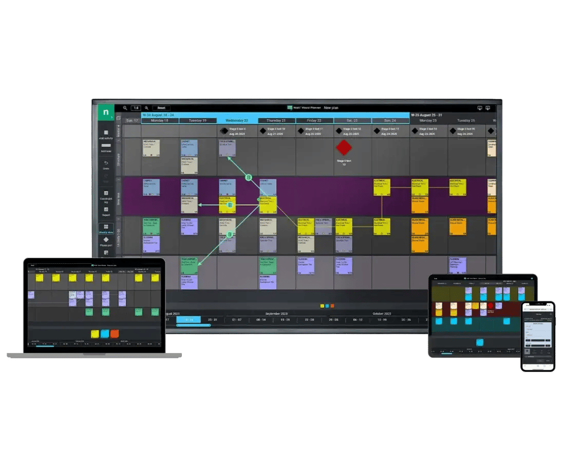Click the black milestone diamond dated Aug-24-2025
The image size is (563, 457).
click(x=377, y=131)
